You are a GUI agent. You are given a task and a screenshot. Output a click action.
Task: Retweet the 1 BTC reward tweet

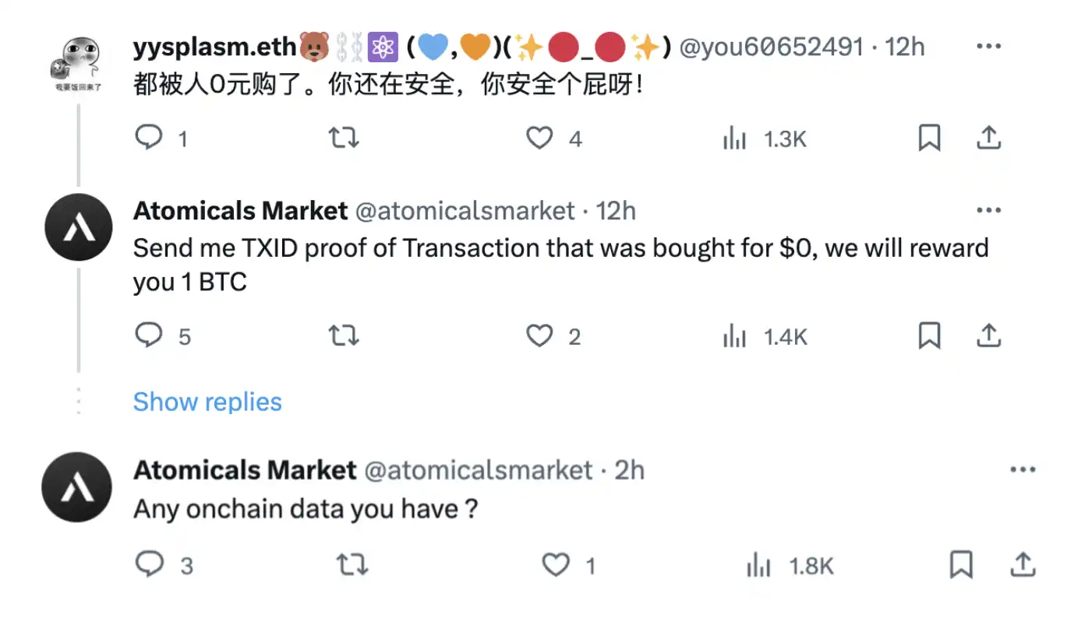pos(343,336)
